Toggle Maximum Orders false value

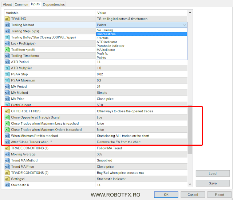coord(100,130)
